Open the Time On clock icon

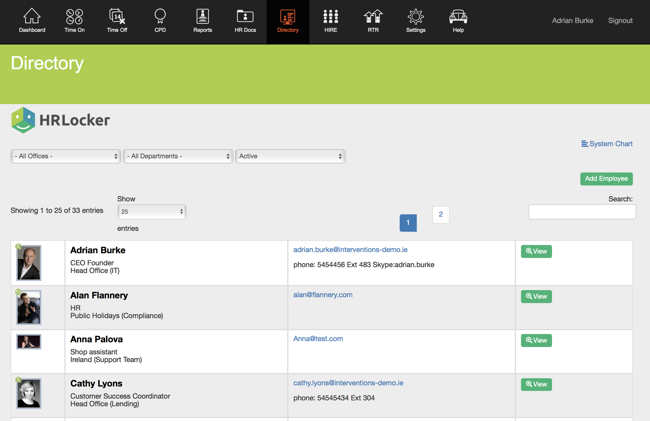coord(74,16)
